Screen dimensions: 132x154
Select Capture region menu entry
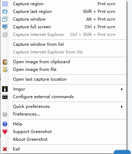pos(64,4)
